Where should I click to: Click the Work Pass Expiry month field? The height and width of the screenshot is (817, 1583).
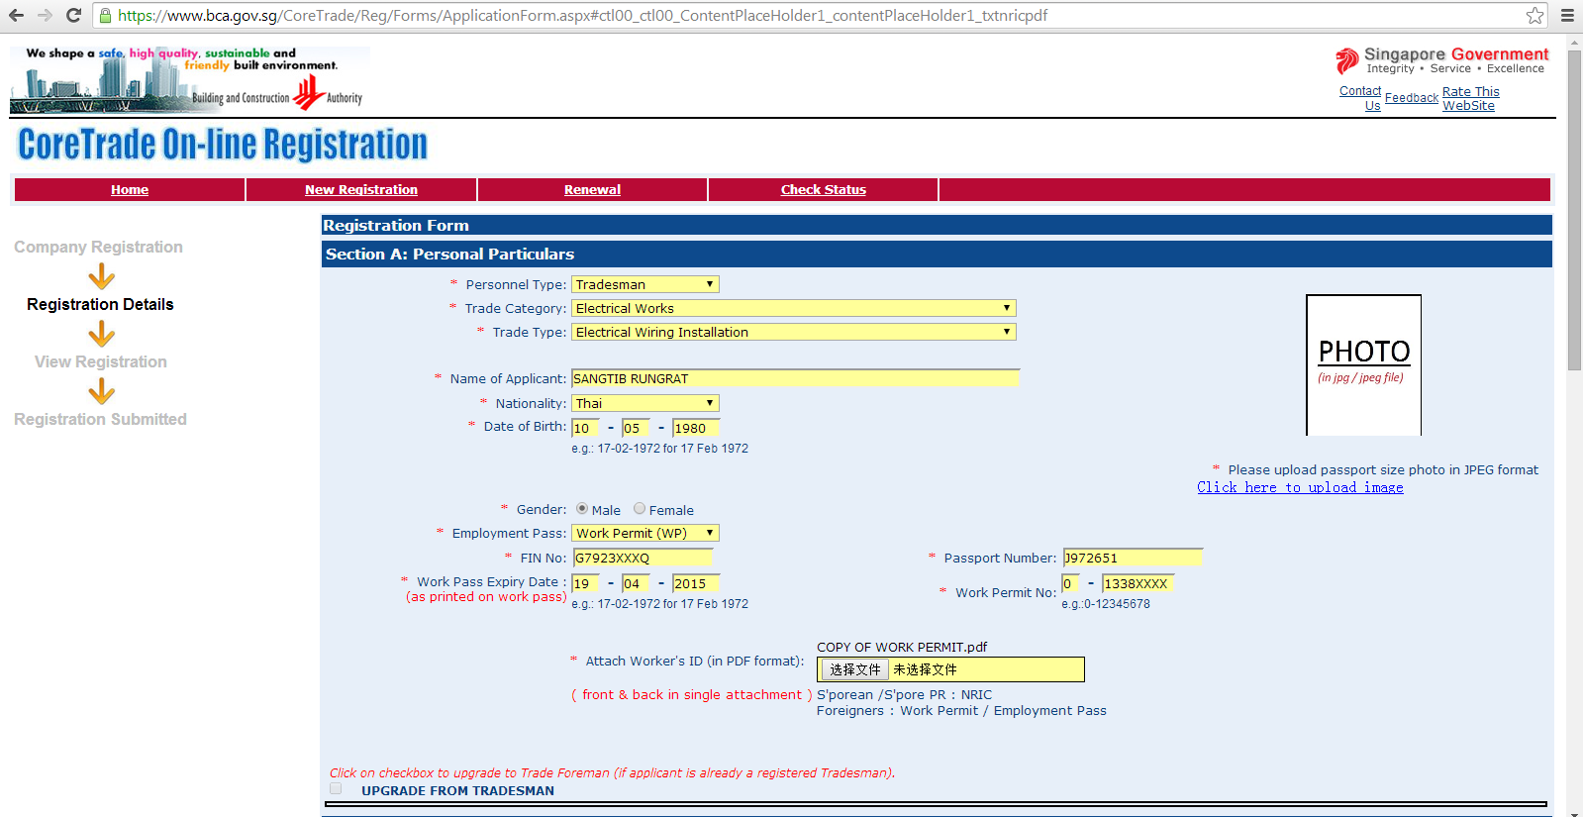[636, 583]
